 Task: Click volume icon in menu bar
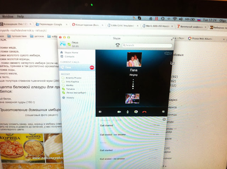[x=181, y=19]
